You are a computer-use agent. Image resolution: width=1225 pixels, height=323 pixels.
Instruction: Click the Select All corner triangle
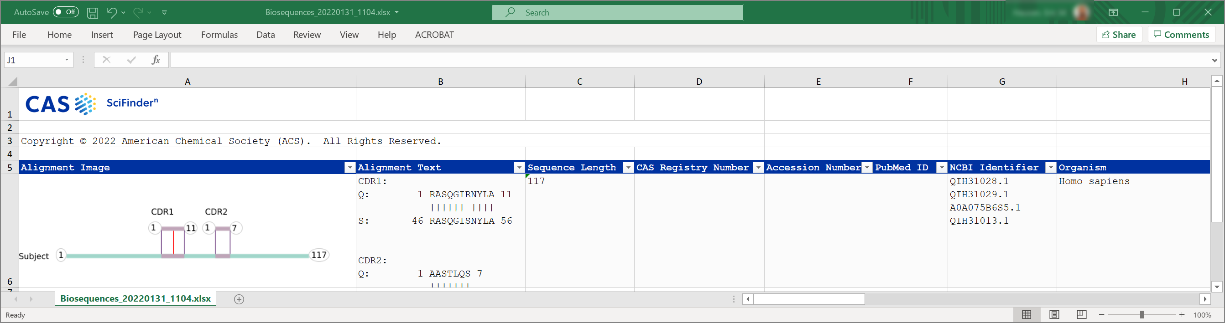13,81
